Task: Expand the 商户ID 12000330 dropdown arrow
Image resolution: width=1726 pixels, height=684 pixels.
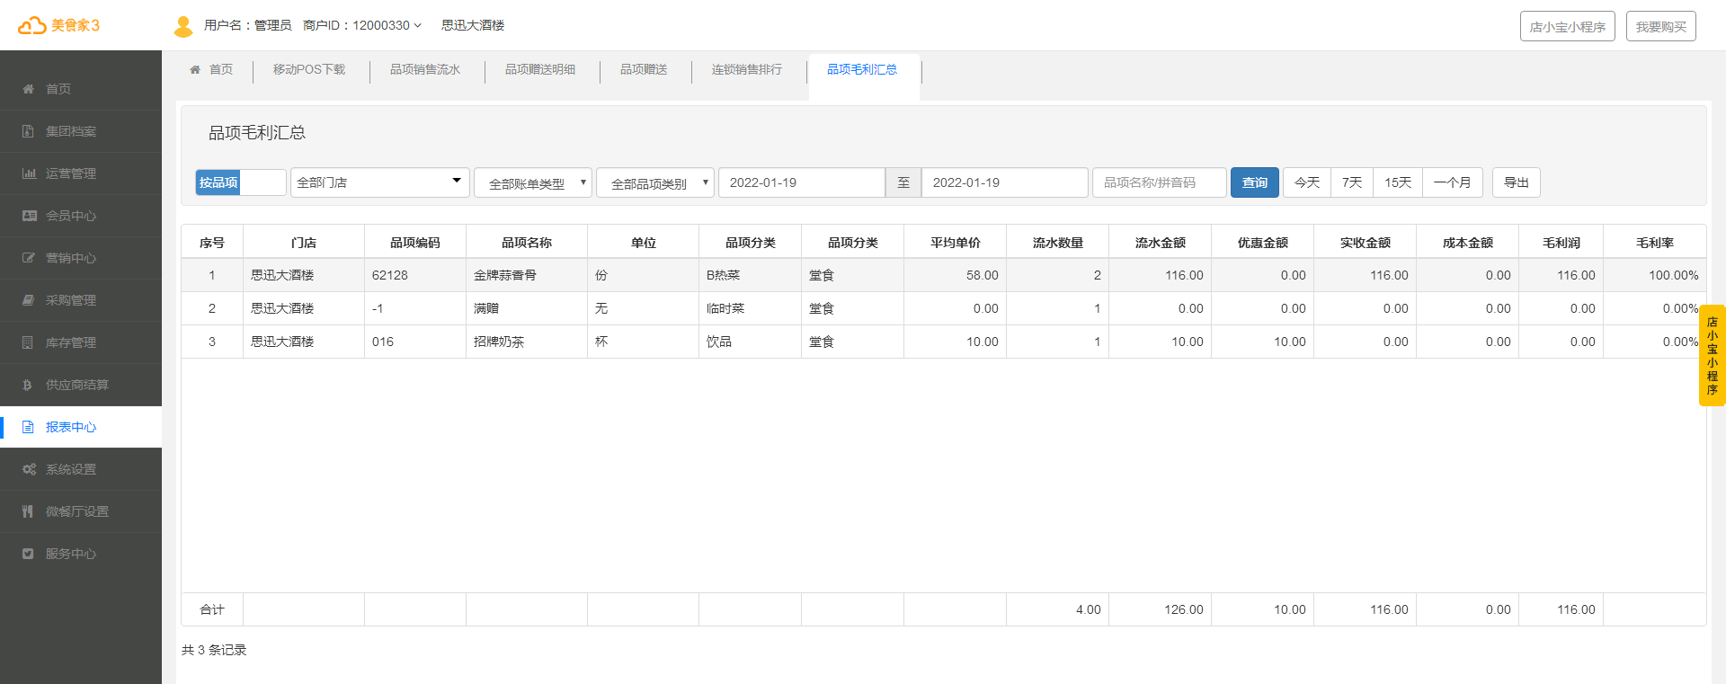Action: [417, 25]
